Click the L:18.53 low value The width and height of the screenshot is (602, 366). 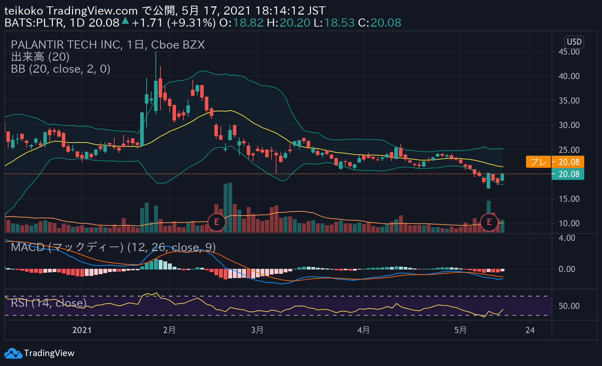(x=334, y=23)
